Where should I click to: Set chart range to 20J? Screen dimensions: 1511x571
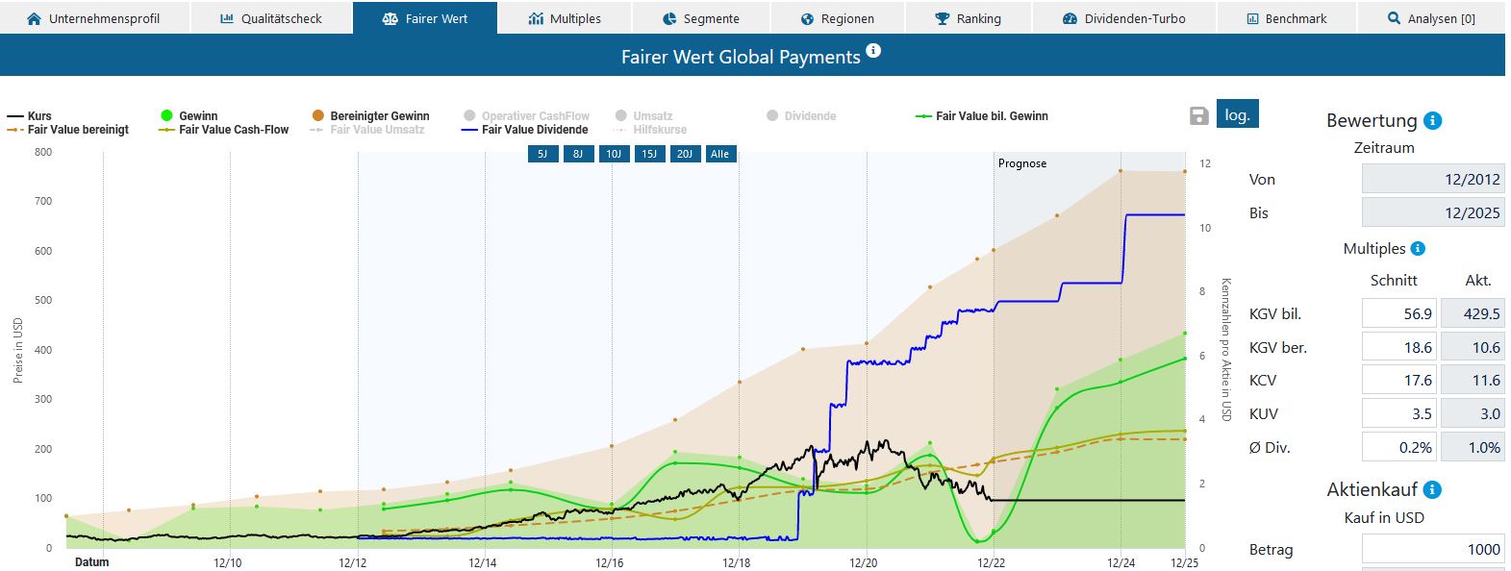pyautogui.click(x=685, y=154)
